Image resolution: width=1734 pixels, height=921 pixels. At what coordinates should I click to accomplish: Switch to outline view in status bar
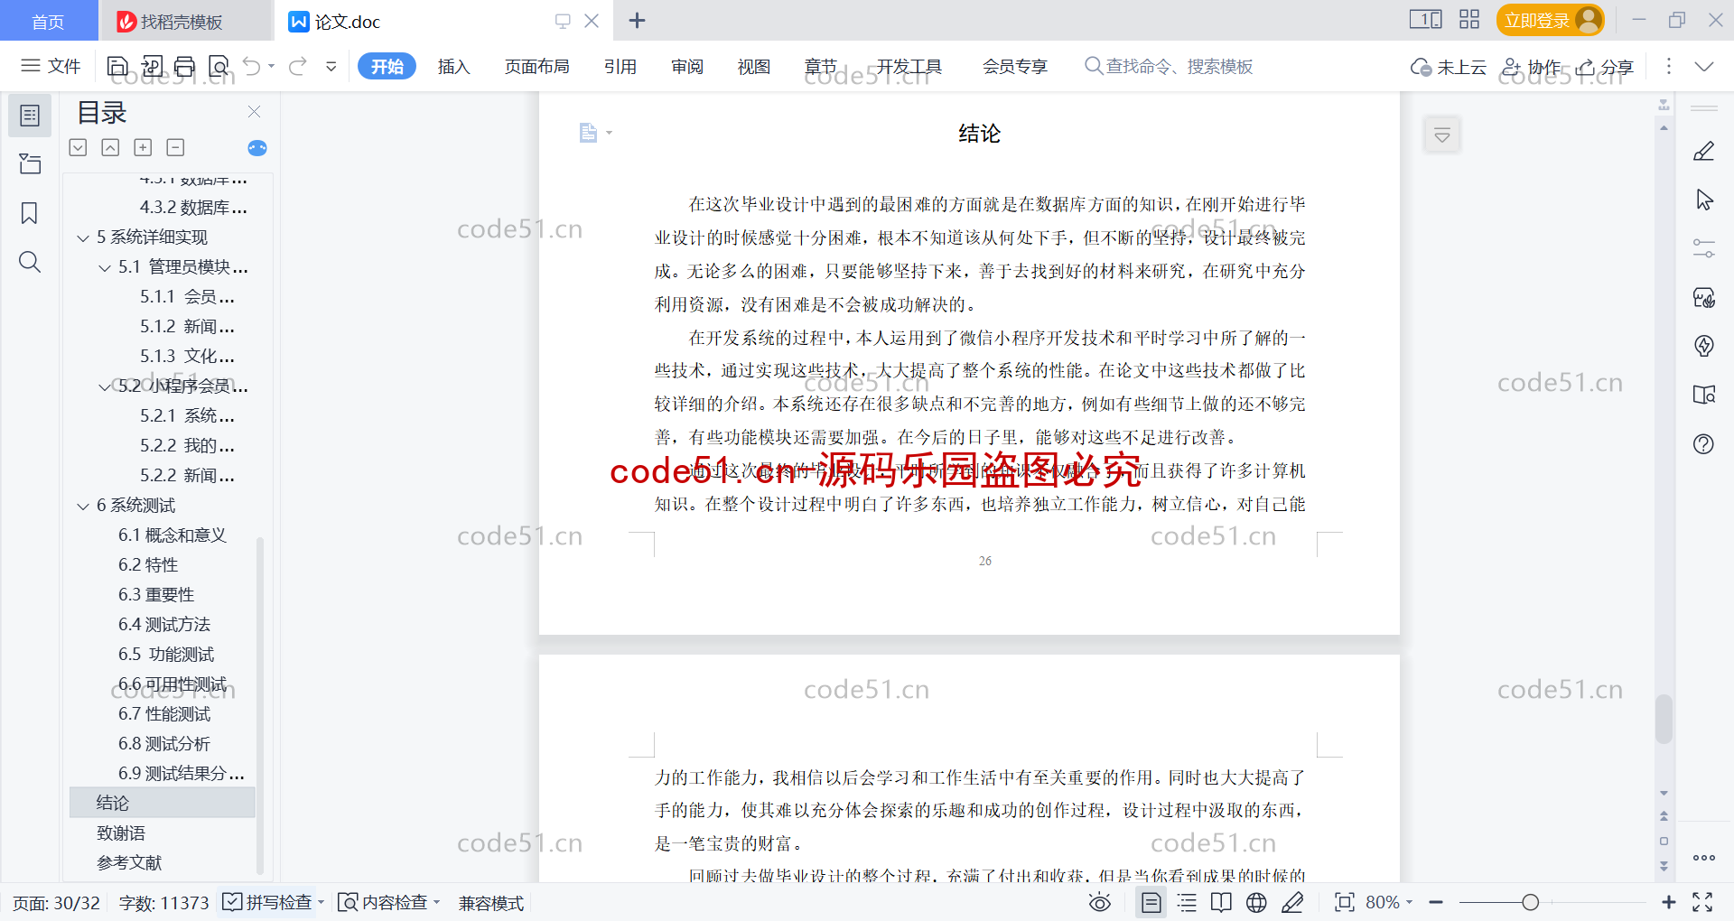(x=1187, y=902)
